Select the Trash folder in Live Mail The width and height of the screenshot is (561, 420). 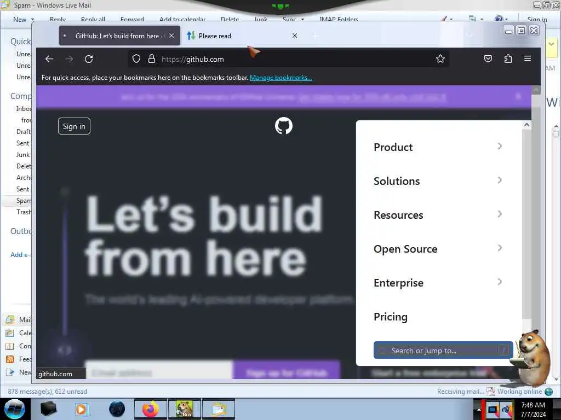[24, 212]
